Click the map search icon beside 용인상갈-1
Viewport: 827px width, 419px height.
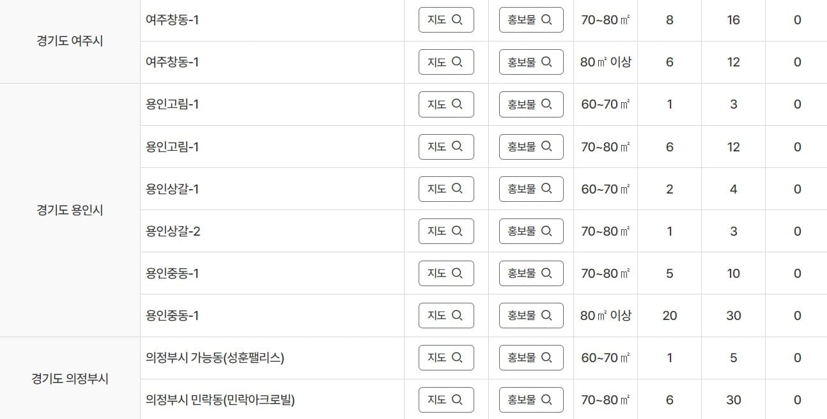pos(458,188)
